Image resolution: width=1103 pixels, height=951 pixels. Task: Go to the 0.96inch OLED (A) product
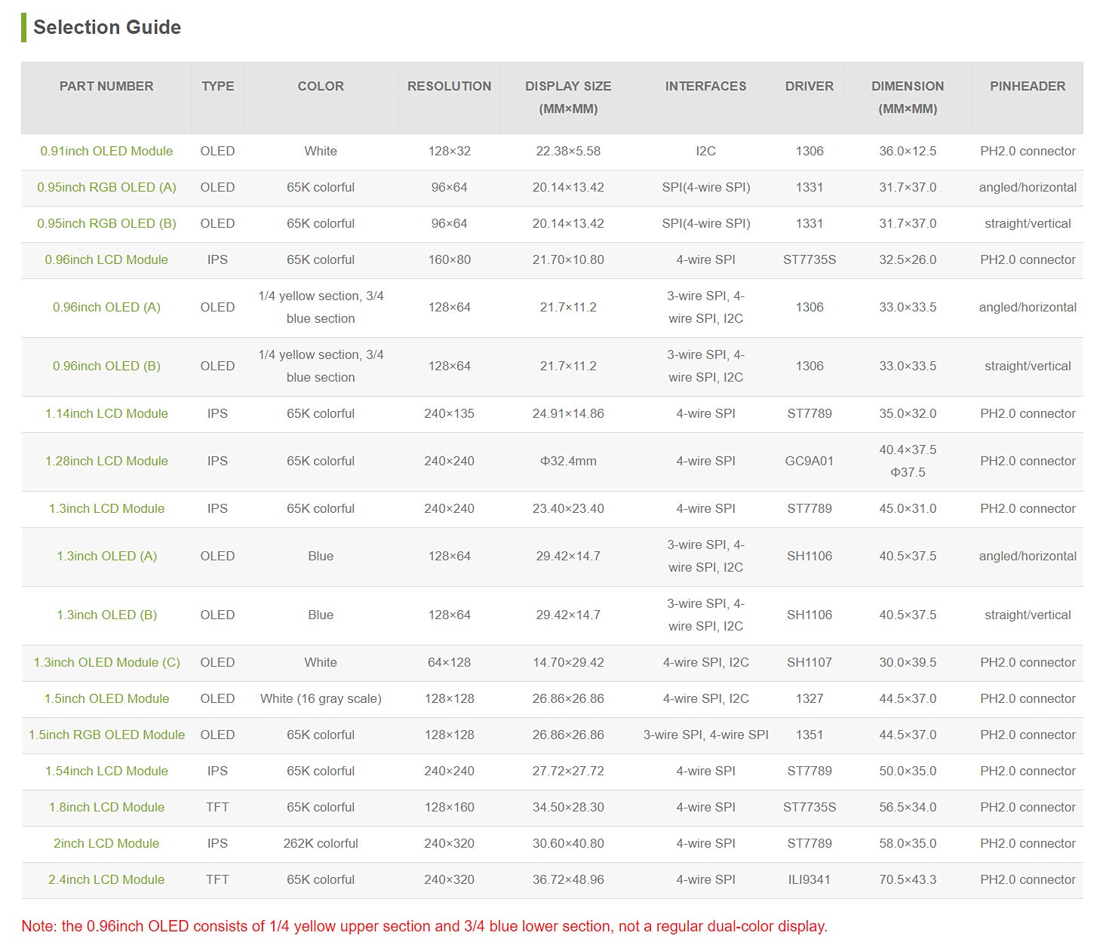[106, 307]
